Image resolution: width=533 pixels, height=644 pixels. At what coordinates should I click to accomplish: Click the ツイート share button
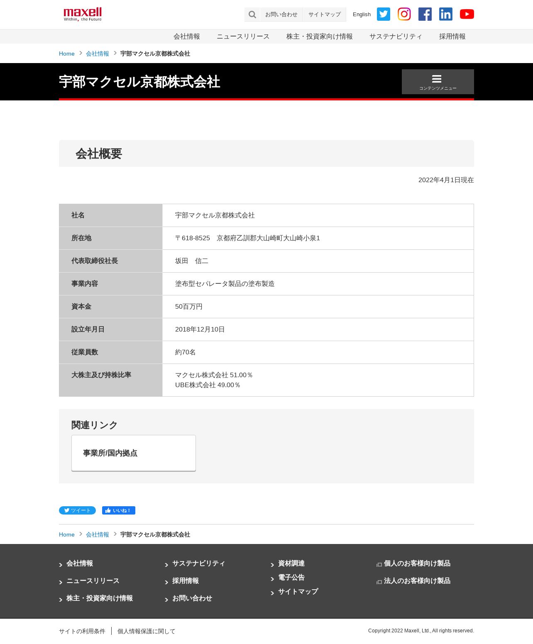(x=77, y=510)
